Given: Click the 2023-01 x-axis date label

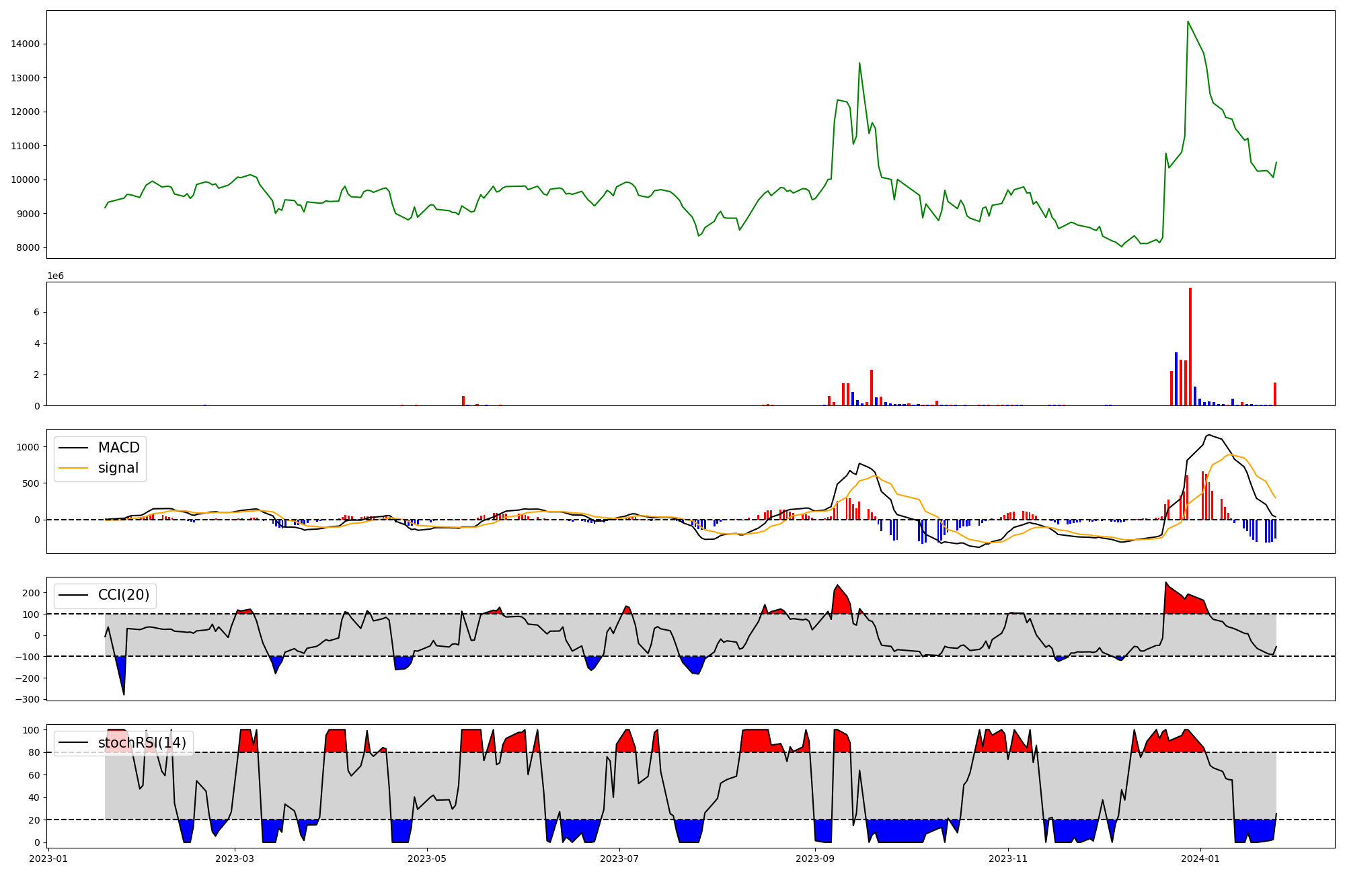Looking at the screenshot, I should [49, 859].
